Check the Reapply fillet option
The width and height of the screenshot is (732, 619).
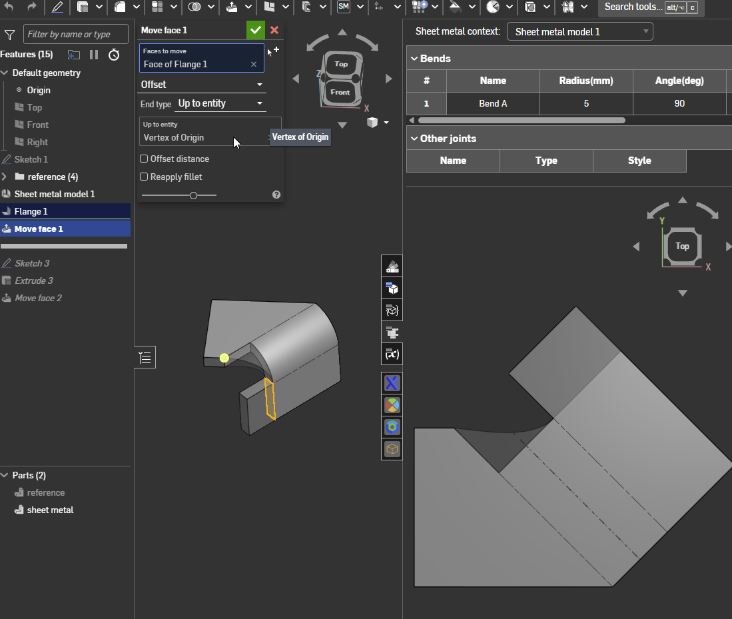coord(144,177)
